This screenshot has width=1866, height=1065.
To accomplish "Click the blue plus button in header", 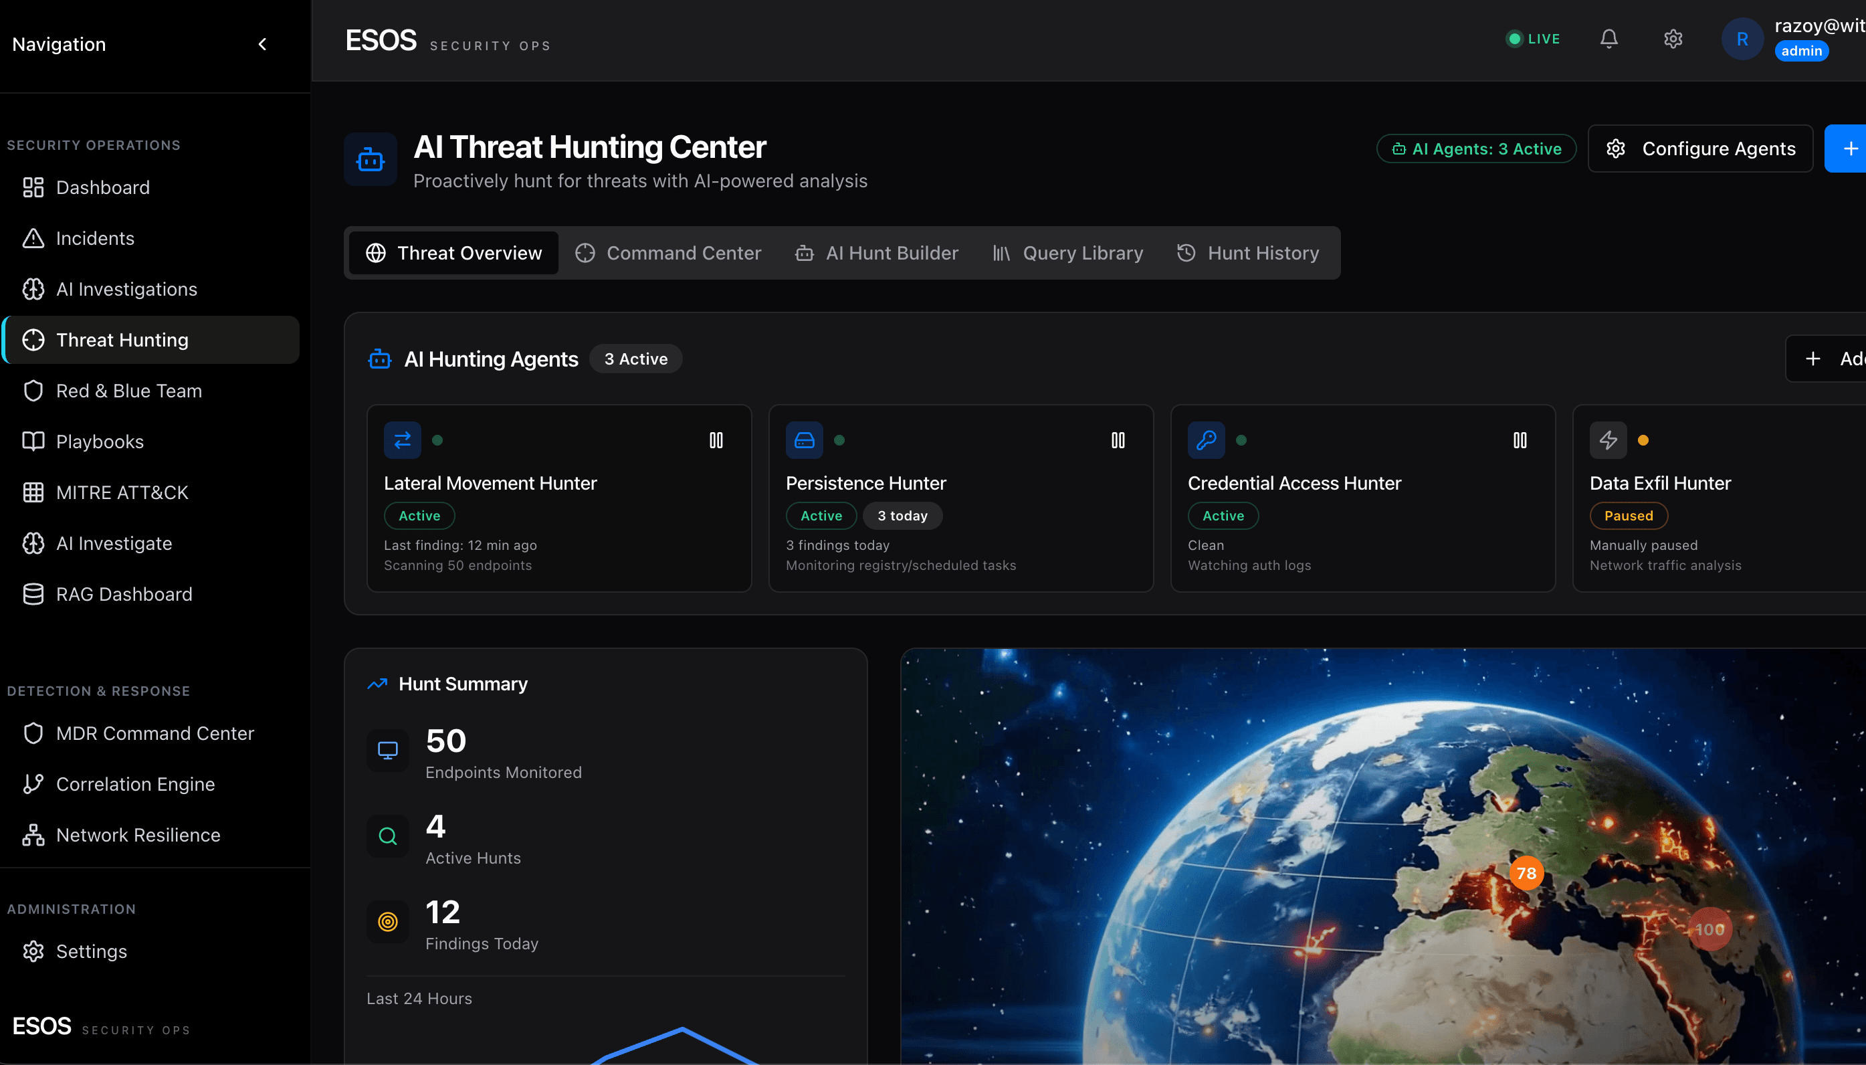I will [x=1846, y=149].
